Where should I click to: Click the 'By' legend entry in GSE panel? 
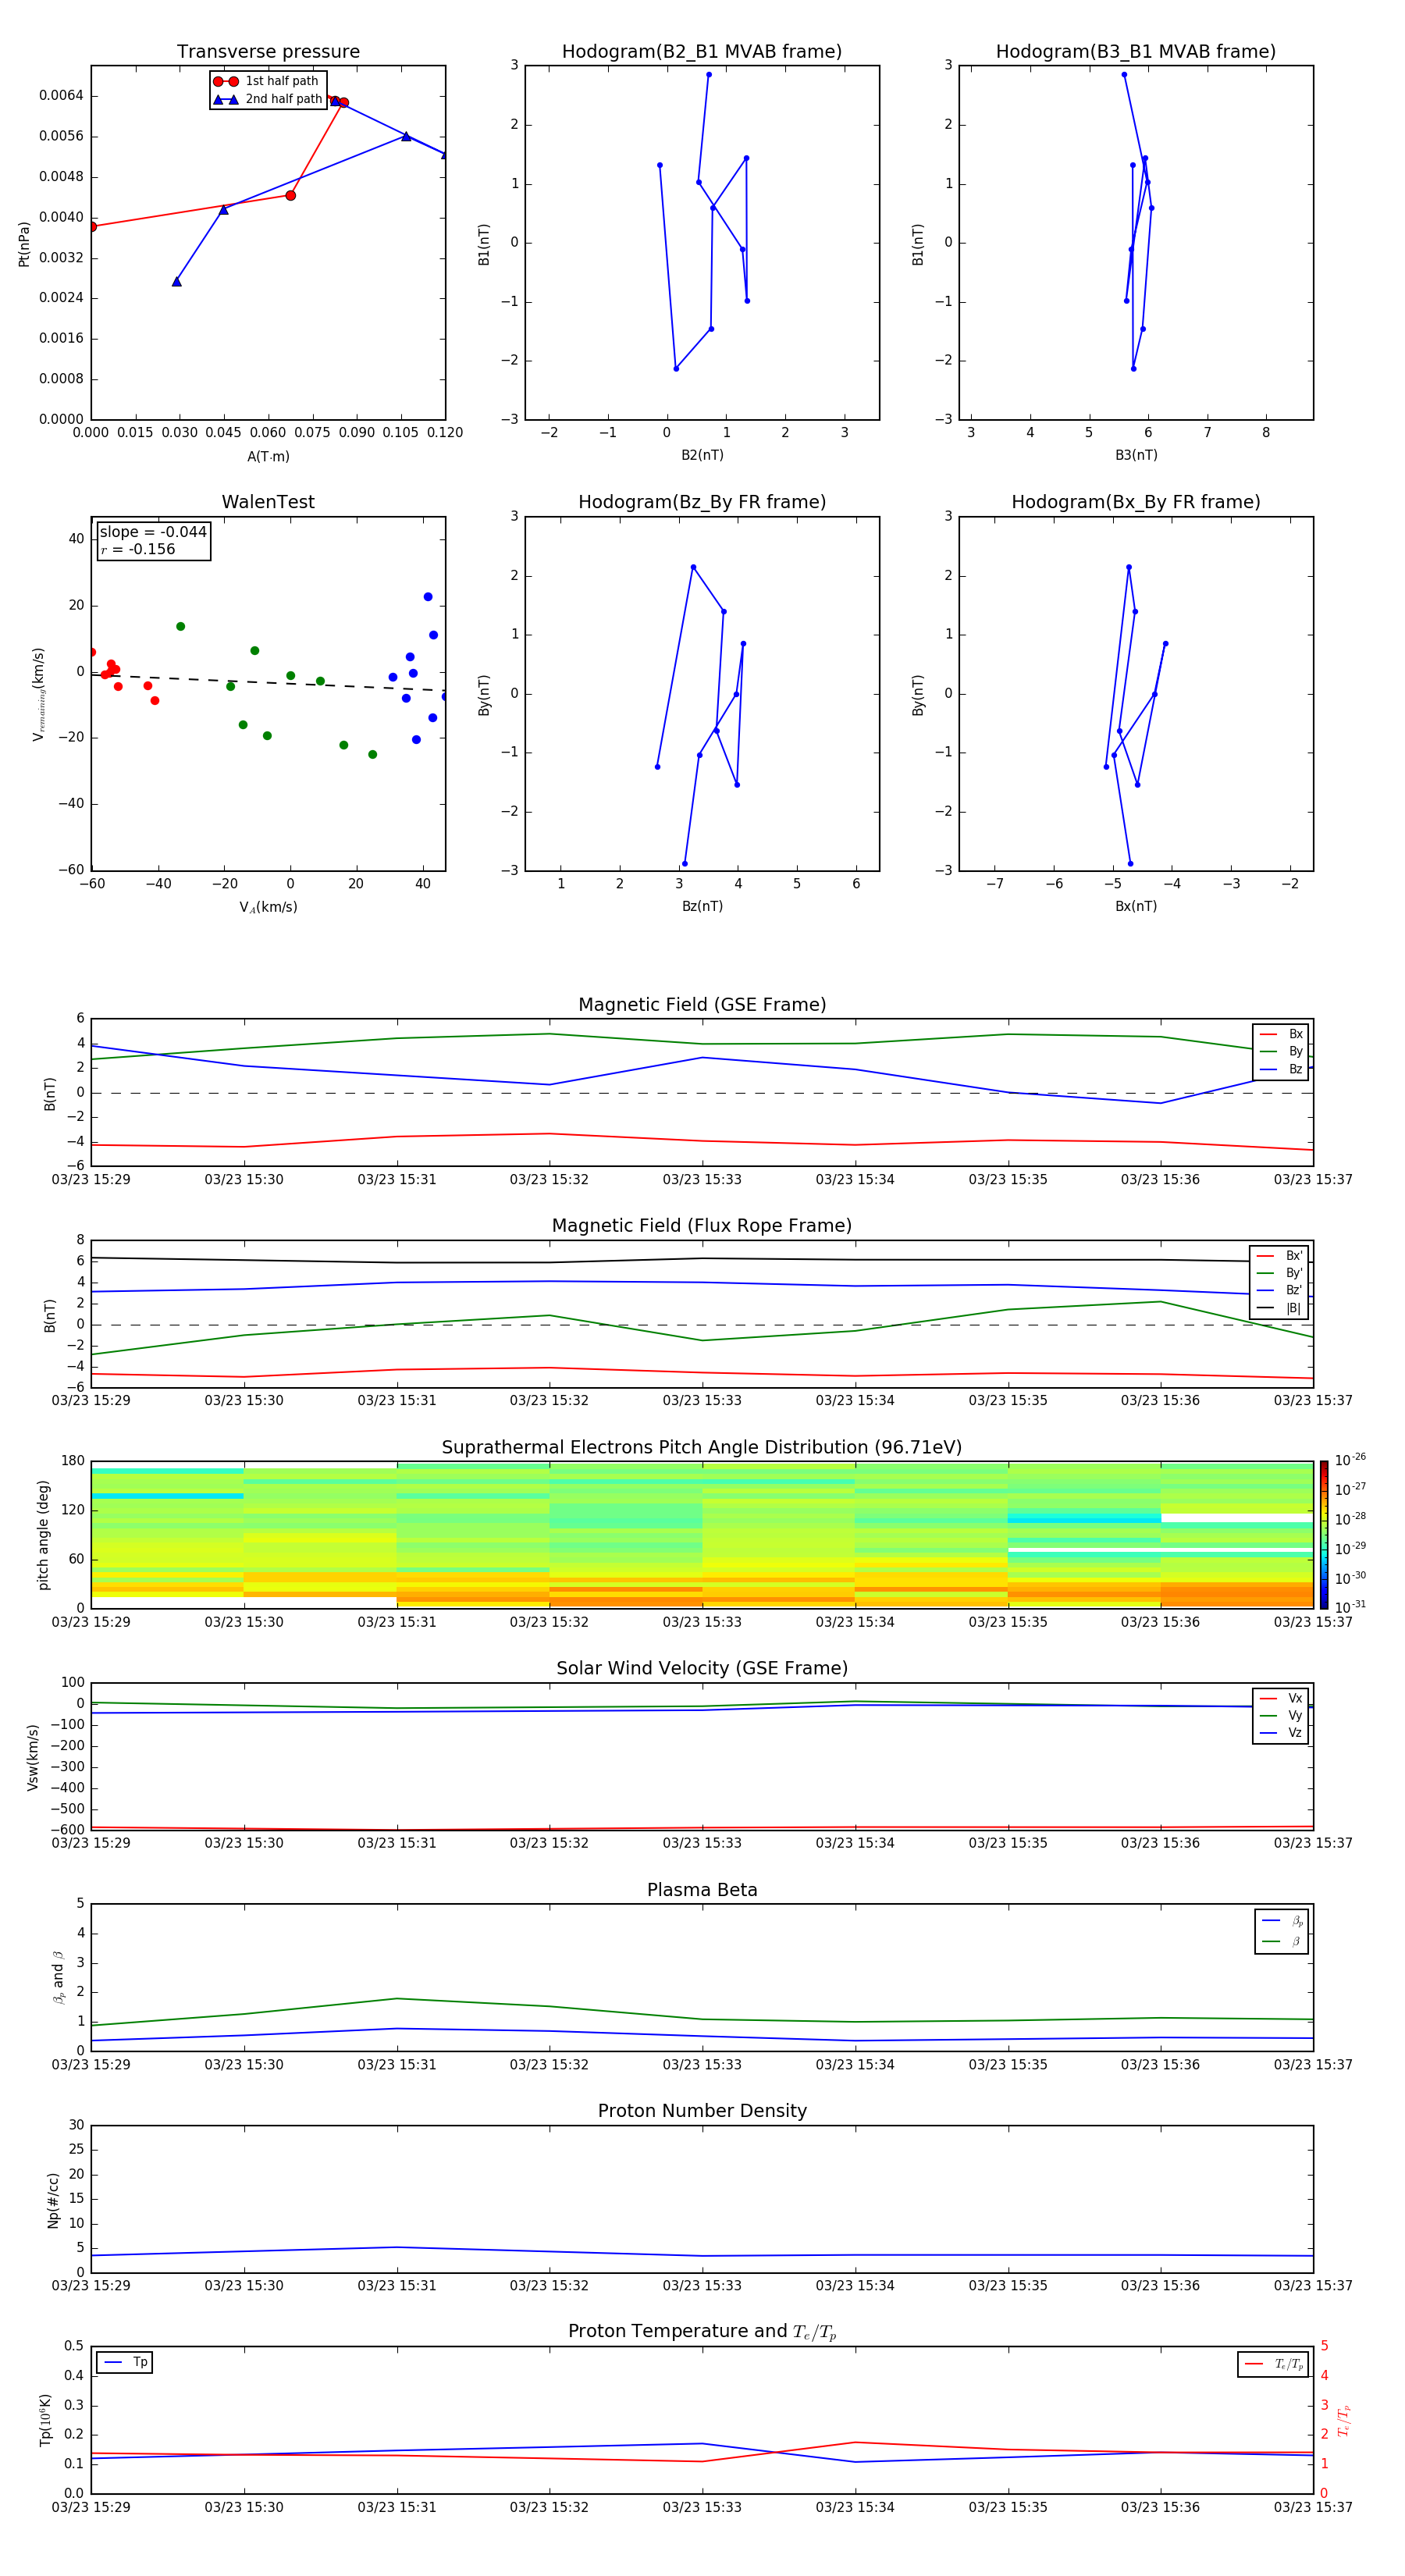pos(1281,1051)
